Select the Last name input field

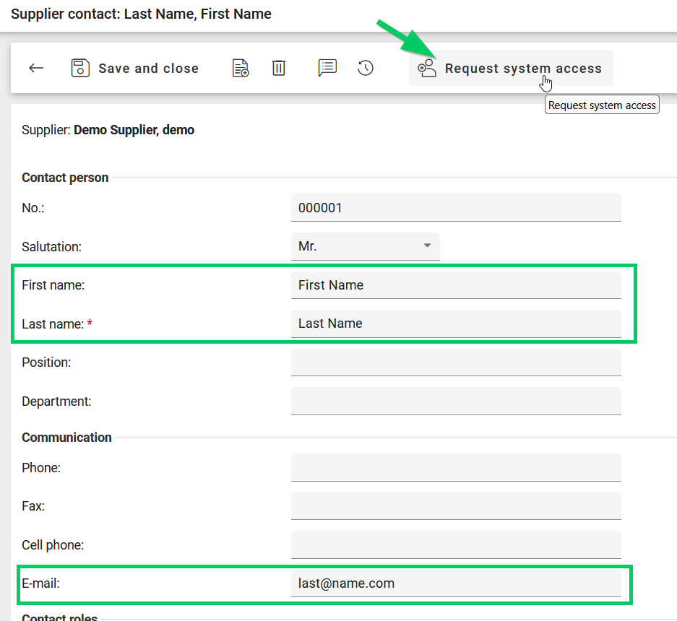click(455, 323)
